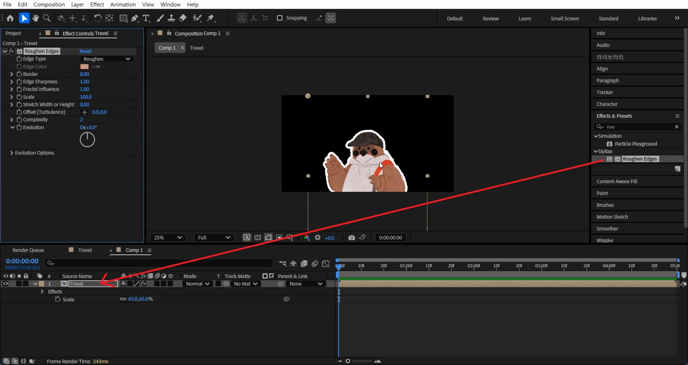688x365 pixels.
Task: Select the Rectangle shape tool
Action: 123,18
